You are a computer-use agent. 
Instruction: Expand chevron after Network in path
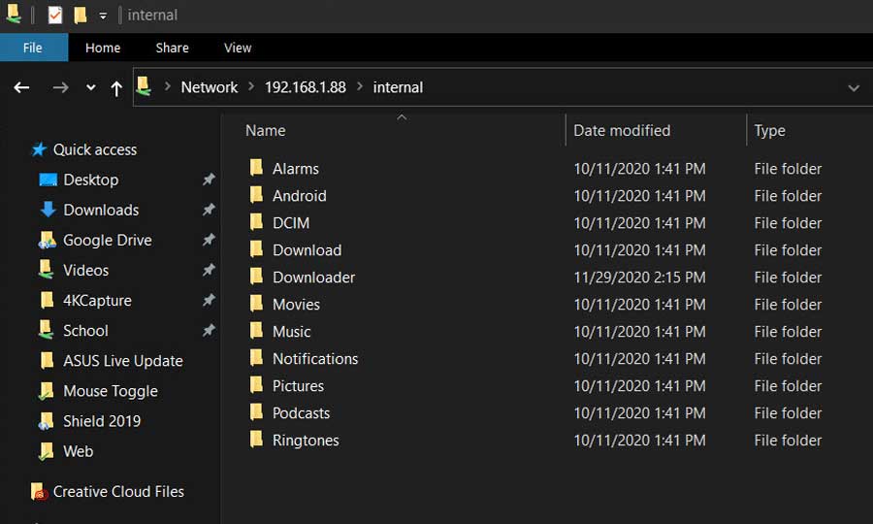[251, 87]
